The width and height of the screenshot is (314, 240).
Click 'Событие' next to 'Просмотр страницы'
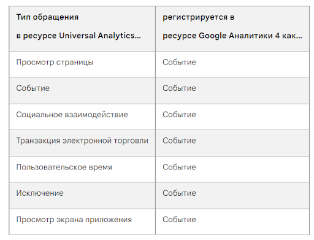point(179,62)
